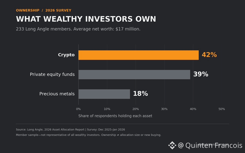The image size is (245, 153).
Task: Click the Source: Long Angle citation text
Action: [70, 130]
